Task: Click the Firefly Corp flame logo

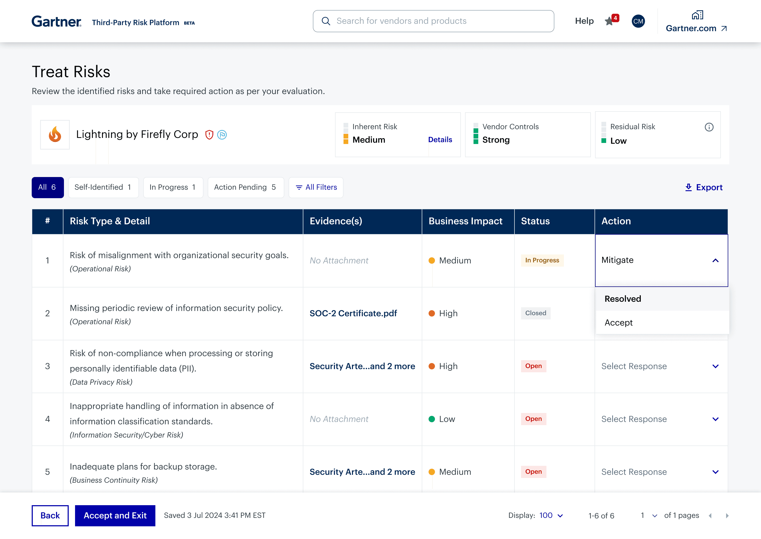Action: [x=55, y=134]
